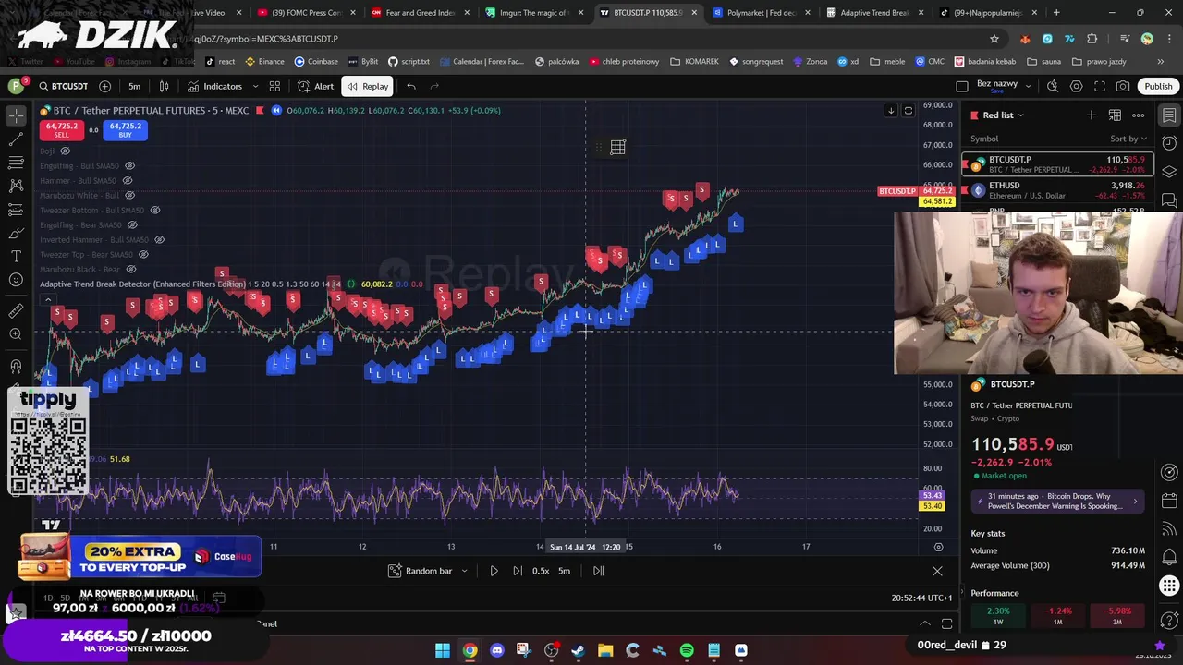Toggle visibility of Marubozu White - Bull
1183x665 pixels.
pyautogui.click(x=130, y=195)
